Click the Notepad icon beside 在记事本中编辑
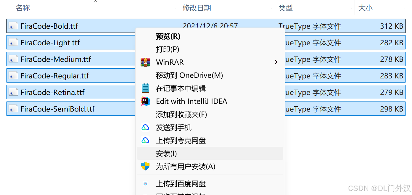This screenshot has width=412, height=195. click(145, 88)
